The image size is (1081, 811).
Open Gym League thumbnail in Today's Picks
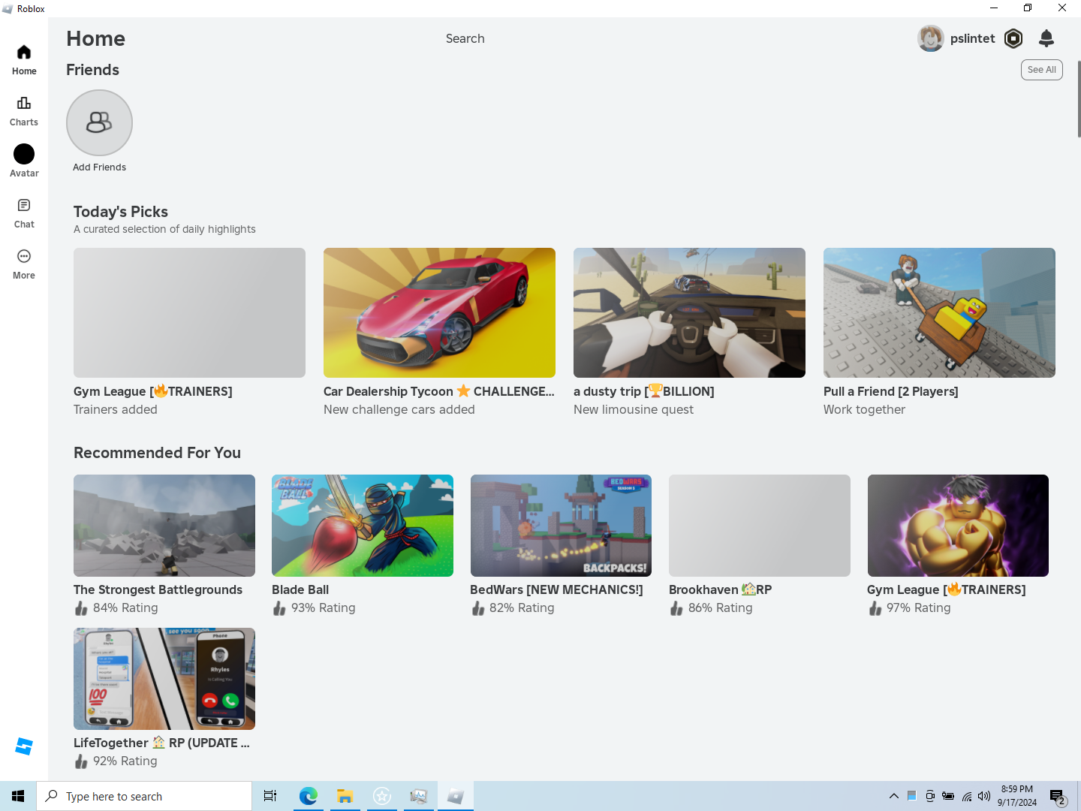pos(189,312)
